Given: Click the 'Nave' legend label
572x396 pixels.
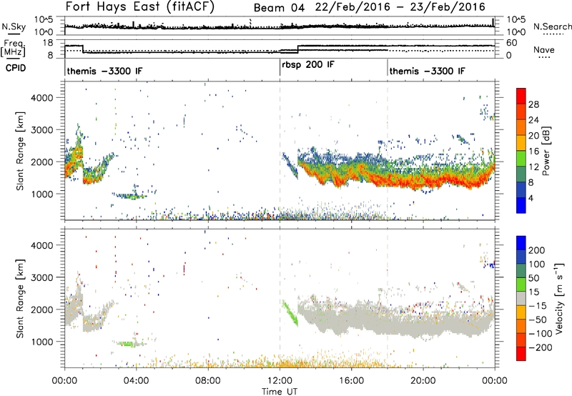Looking at the screenshot, I should coord(544,49).
